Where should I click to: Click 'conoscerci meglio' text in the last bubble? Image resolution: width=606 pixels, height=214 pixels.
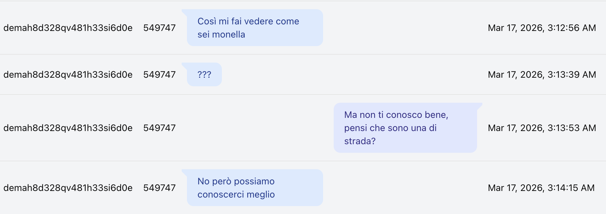(236, 195)
